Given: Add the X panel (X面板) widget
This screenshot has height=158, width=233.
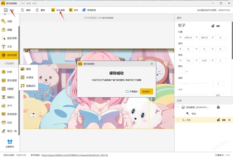Looking at the screenshot, I should [9, 89].
